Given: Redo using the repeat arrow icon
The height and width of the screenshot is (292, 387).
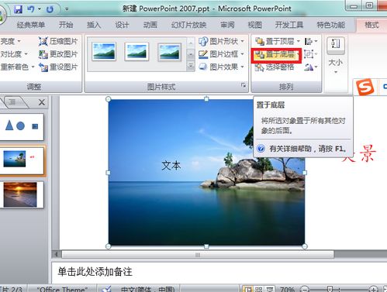Looking at the screenshot, I should coord(50,9).
